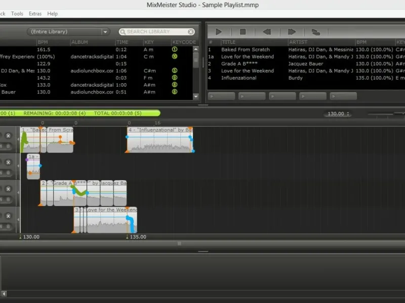Click the artist Jacquez Bauer in the playlist
This screenshot has height=303, width=405.
click(x=306, y=64)
